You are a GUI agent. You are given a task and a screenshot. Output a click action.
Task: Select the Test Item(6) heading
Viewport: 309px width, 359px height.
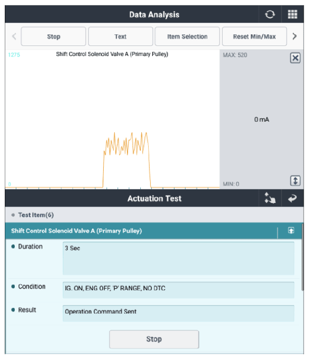[x=36, y=215]
